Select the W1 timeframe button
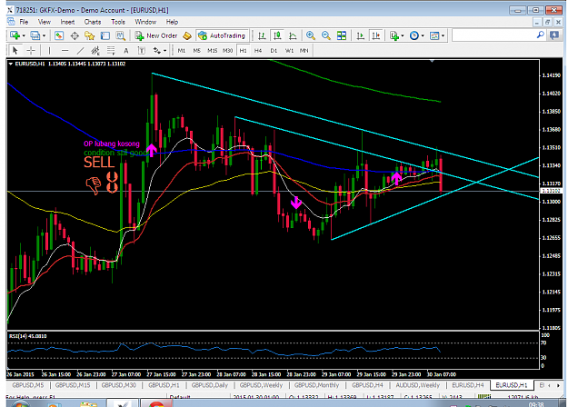The image size is (568, 407). pyautogui.click(x=289, y=50)
